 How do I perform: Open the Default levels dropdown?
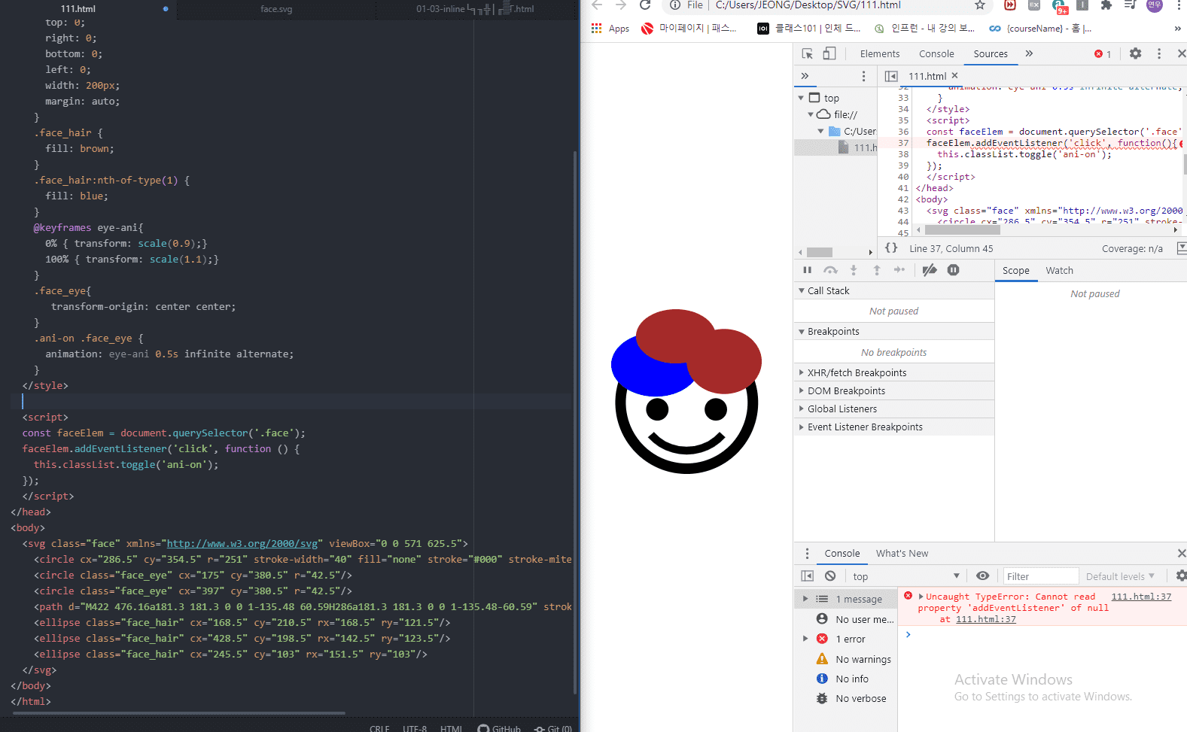1120,576
